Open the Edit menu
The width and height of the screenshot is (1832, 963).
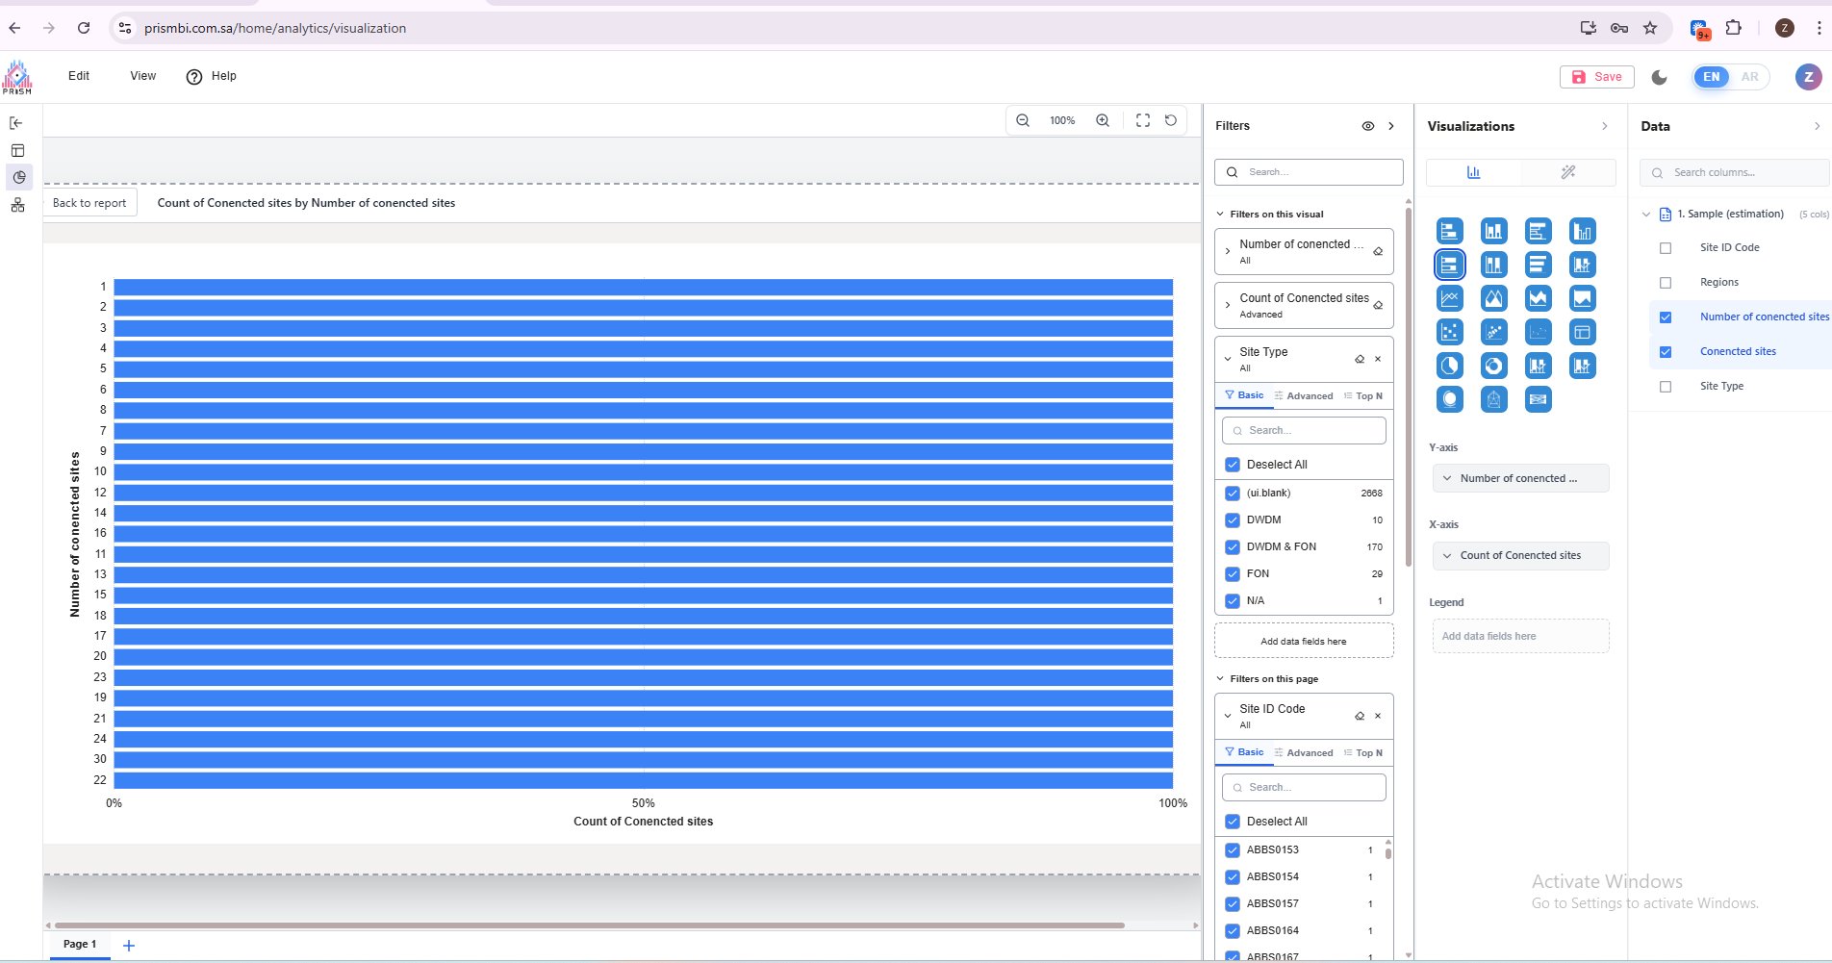[79, 76]
